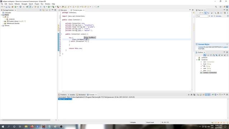Expand the Servers project node

point(1,25)
